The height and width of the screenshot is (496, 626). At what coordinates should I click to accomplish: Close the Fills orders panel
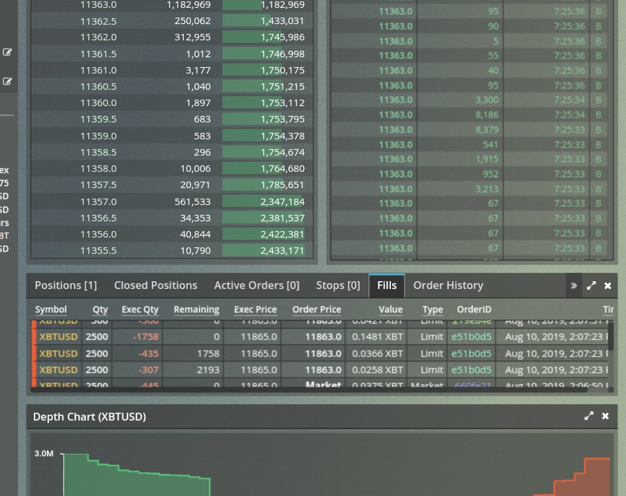tap(608, 286)
